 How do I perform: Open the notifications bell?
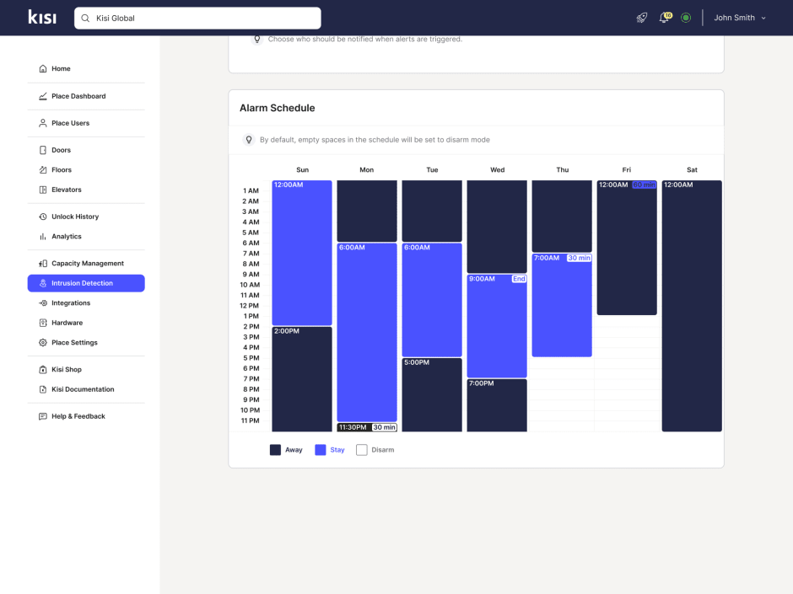tap(664, 18)
